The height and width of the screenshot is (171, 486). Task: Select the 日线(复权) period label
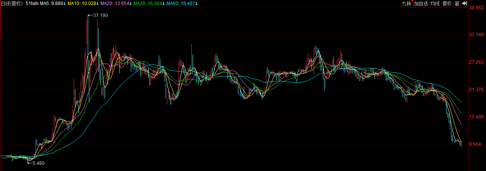click(11, 3)
